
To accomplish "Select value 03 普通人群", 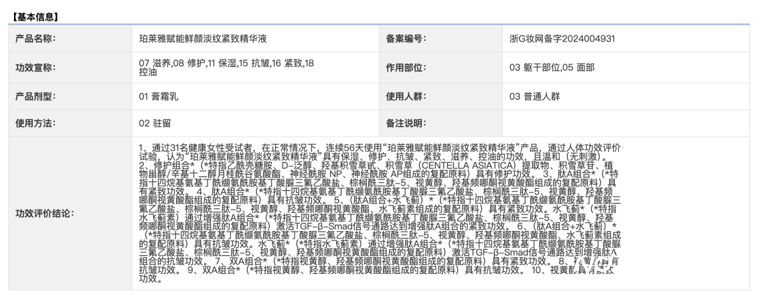I will click(534, 96).
